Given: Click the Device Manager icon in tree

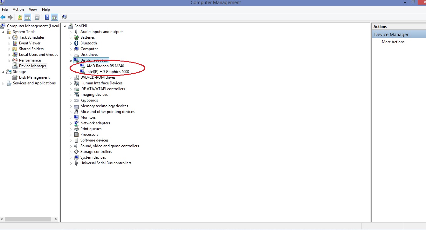Looking at the screenshot, I should click(15, 66).
